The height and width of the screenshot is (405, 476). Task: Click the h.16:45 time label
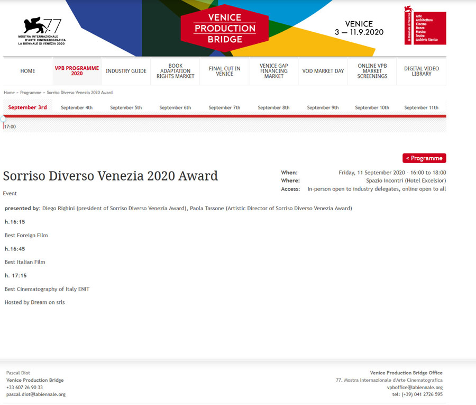(15, 249)
